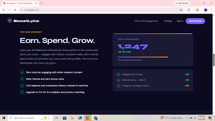
Task: Open the taskbar clock showing 7:30 PM
Action: pos(202,118)
